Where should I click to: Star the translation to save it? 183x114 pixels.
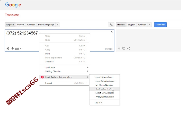coord(119,48)
